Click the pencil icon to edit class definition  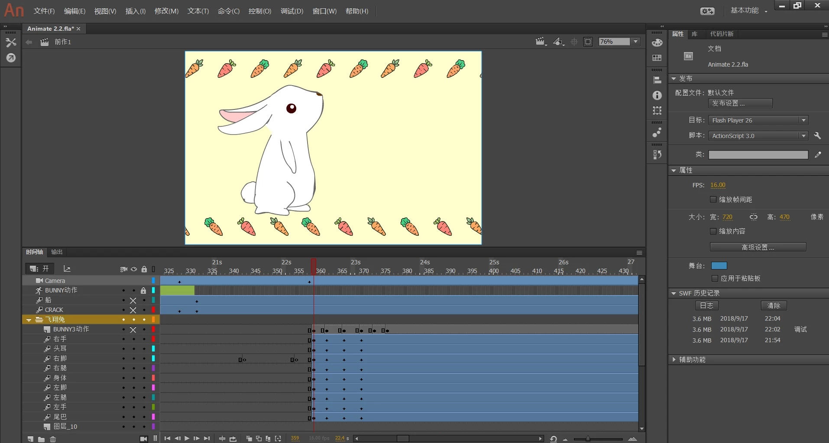[x=818, y=154]
